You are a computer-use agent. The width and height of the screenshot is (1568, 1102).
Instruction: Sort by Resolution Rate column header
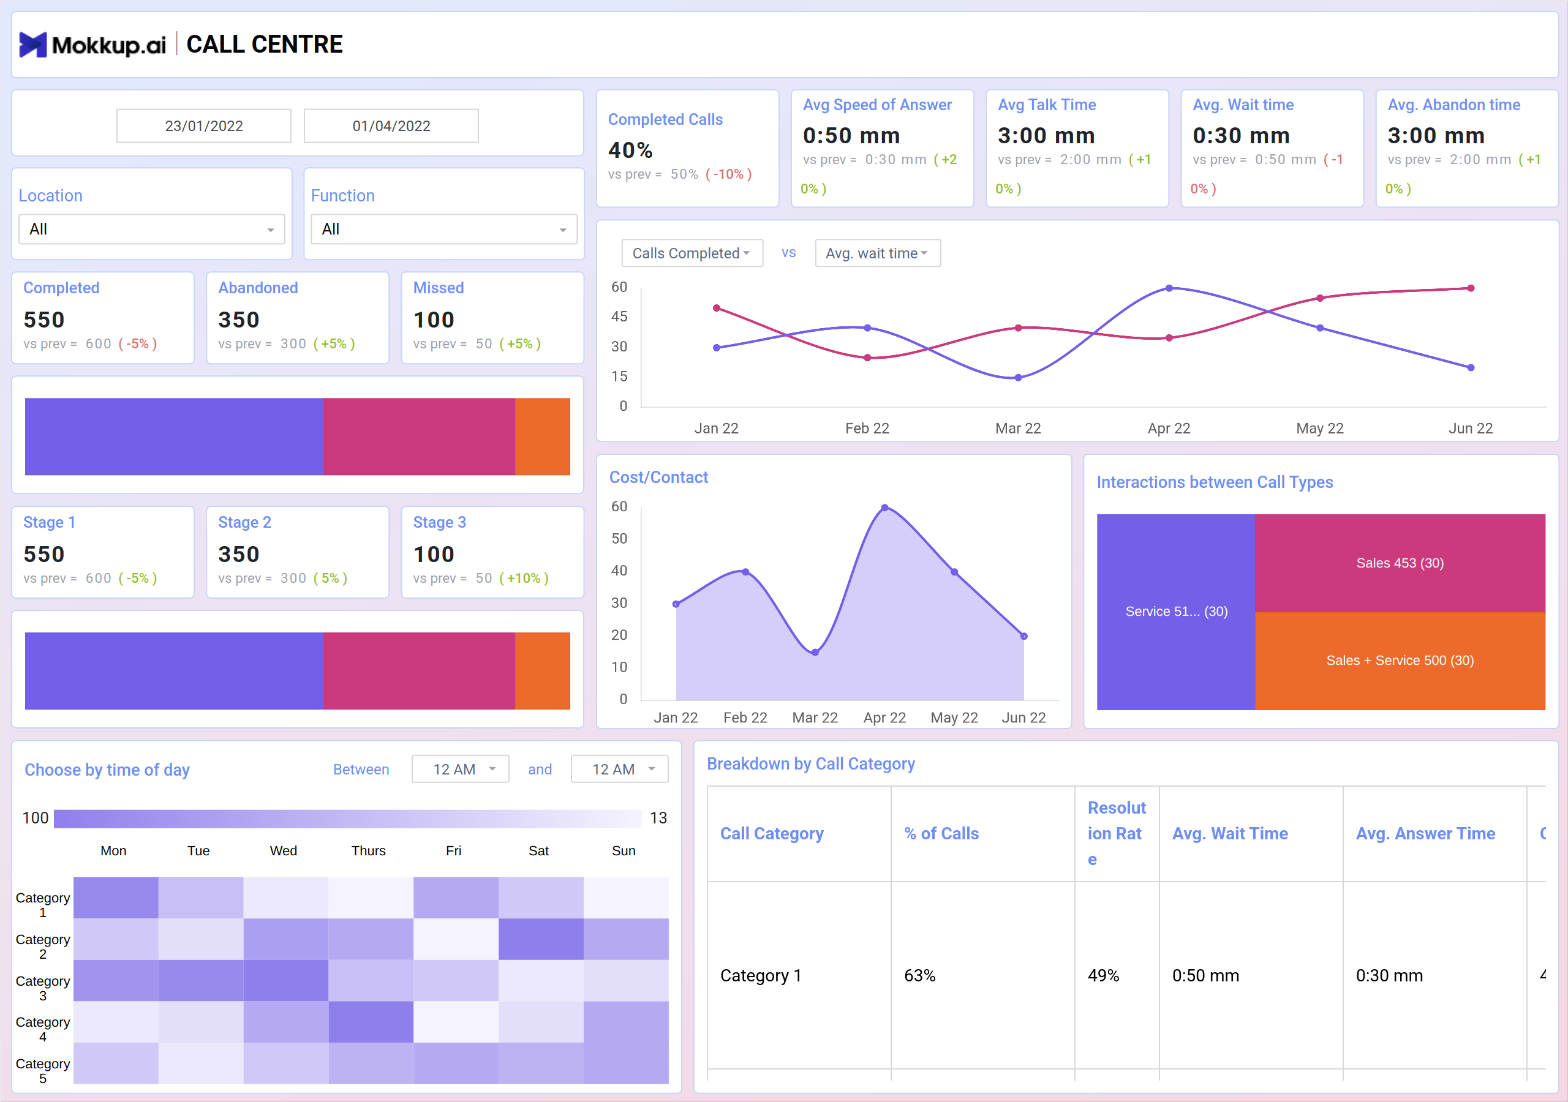pos(1117,834)
